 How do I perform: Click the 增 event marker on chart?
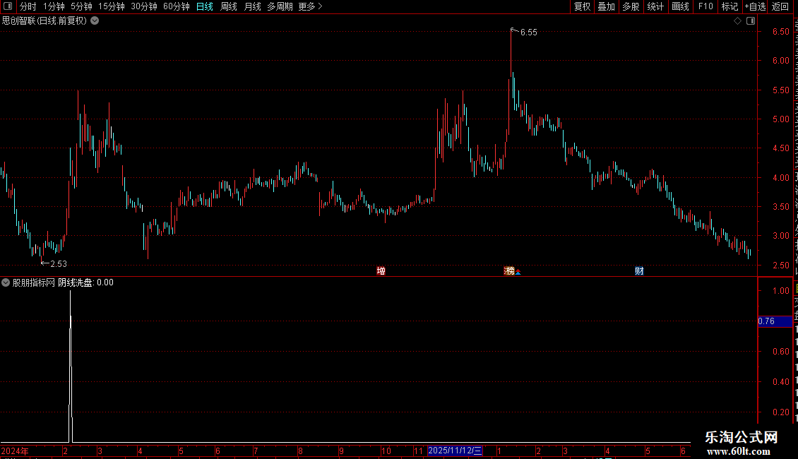[381, 270]
